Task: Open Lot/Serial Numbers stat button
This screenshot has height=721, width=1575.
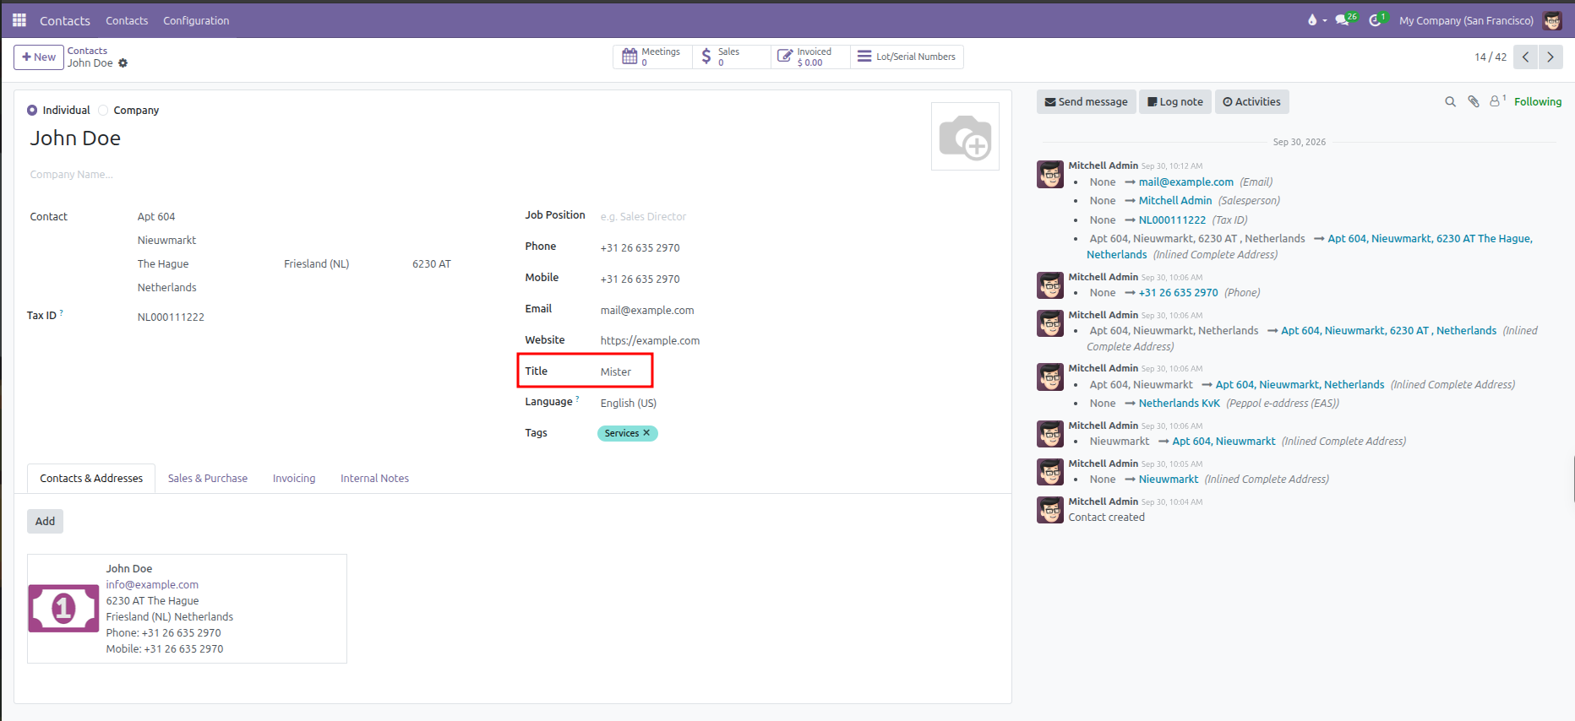Action: 907,57
